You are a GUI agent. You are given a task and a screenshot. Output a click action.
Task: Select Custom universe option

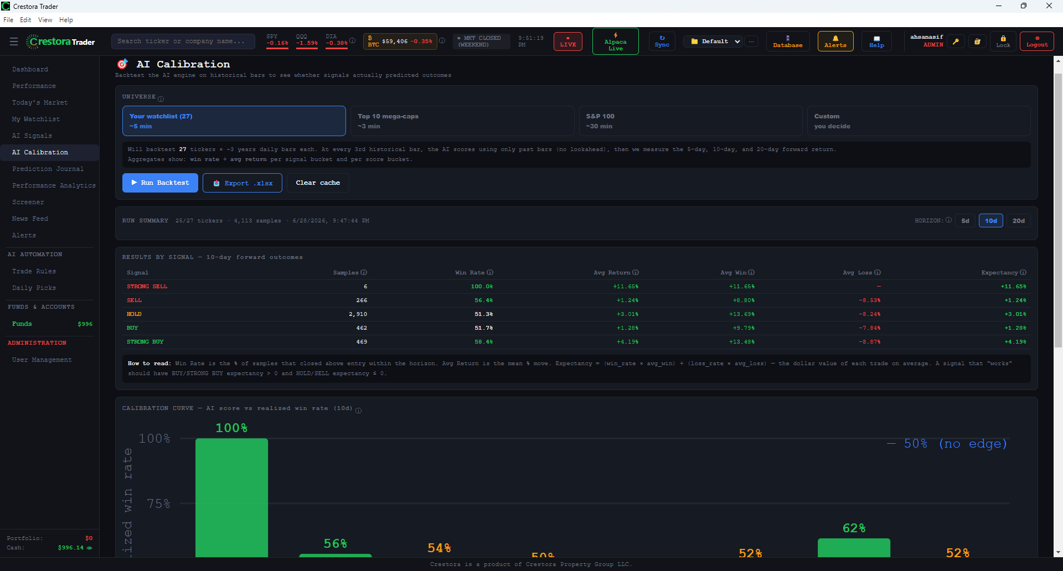[918, 121]
